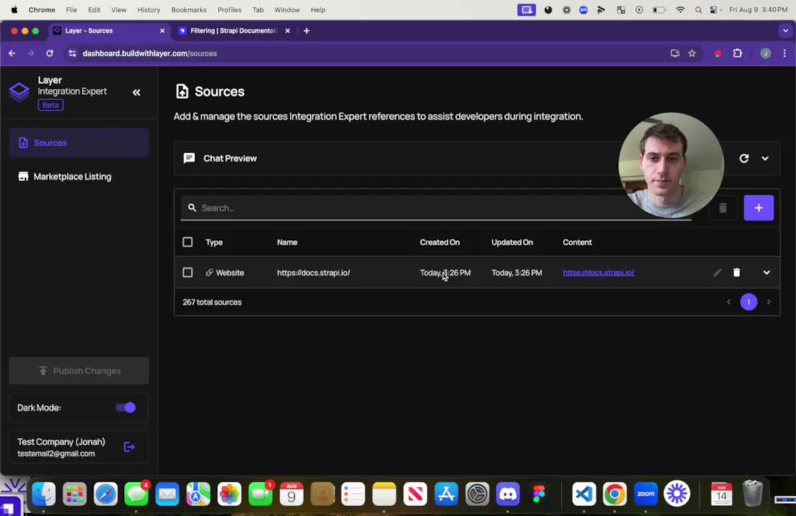The height and width of the screenshot is (516, 796).
Task: Go to previous page of sources
Action: coord(729,302)
